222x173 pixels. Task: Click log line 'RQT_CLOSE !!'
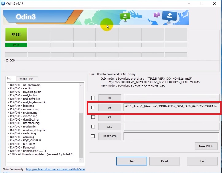tap(24, 140)
